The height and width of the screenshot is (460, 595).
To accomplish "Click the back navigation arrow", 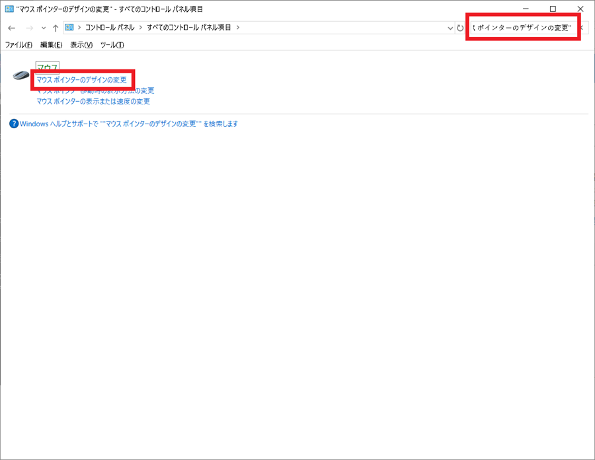I will click(x=11, y=28).
